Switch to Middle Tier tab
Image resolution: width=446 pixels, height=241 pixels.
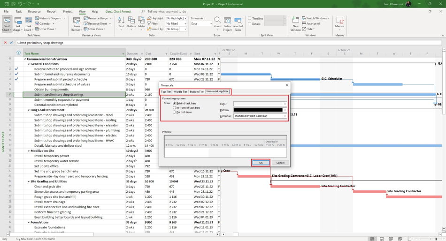[x=180, y=92]
